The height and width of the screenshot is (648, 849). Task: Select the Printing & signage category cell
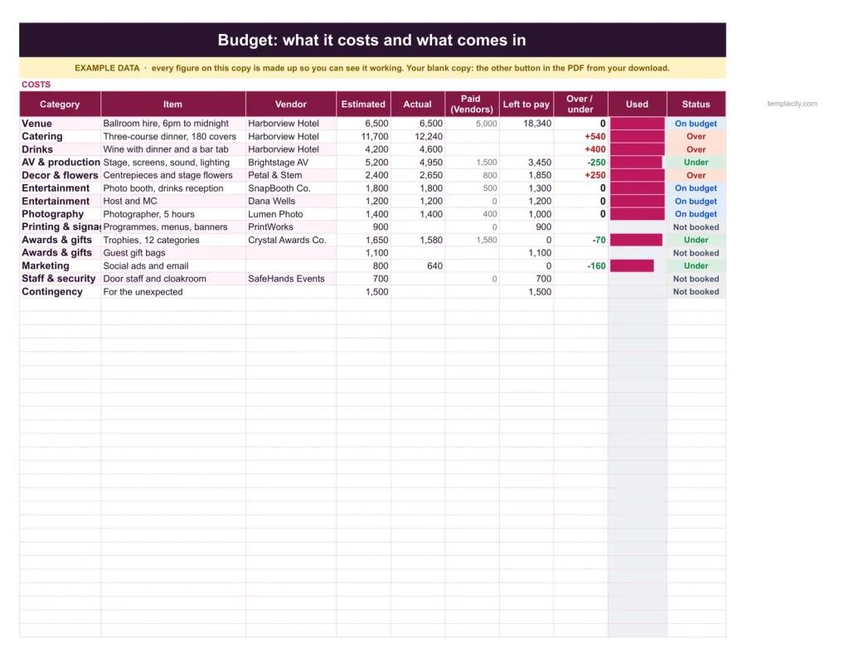[x=60, y=227]
